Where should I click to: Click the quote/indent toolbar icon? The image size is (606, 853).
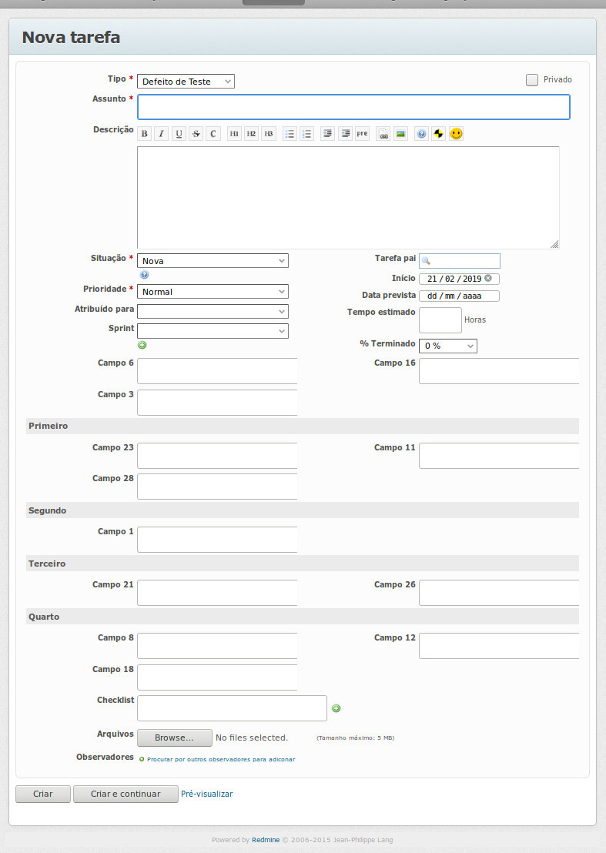(327, 134)
